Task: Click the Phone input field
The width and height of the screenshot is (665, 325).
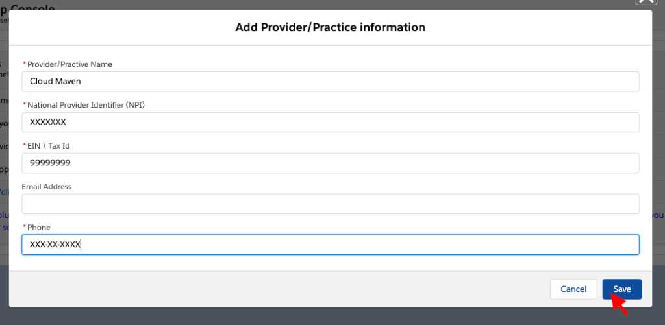Action: click(330, 245)
